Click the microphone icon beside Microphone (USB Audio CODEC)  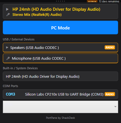8,59
